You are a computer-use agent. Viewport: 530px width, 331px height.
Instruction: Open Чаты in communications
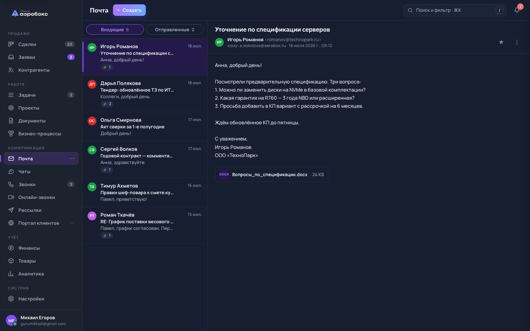pos(41,171)
